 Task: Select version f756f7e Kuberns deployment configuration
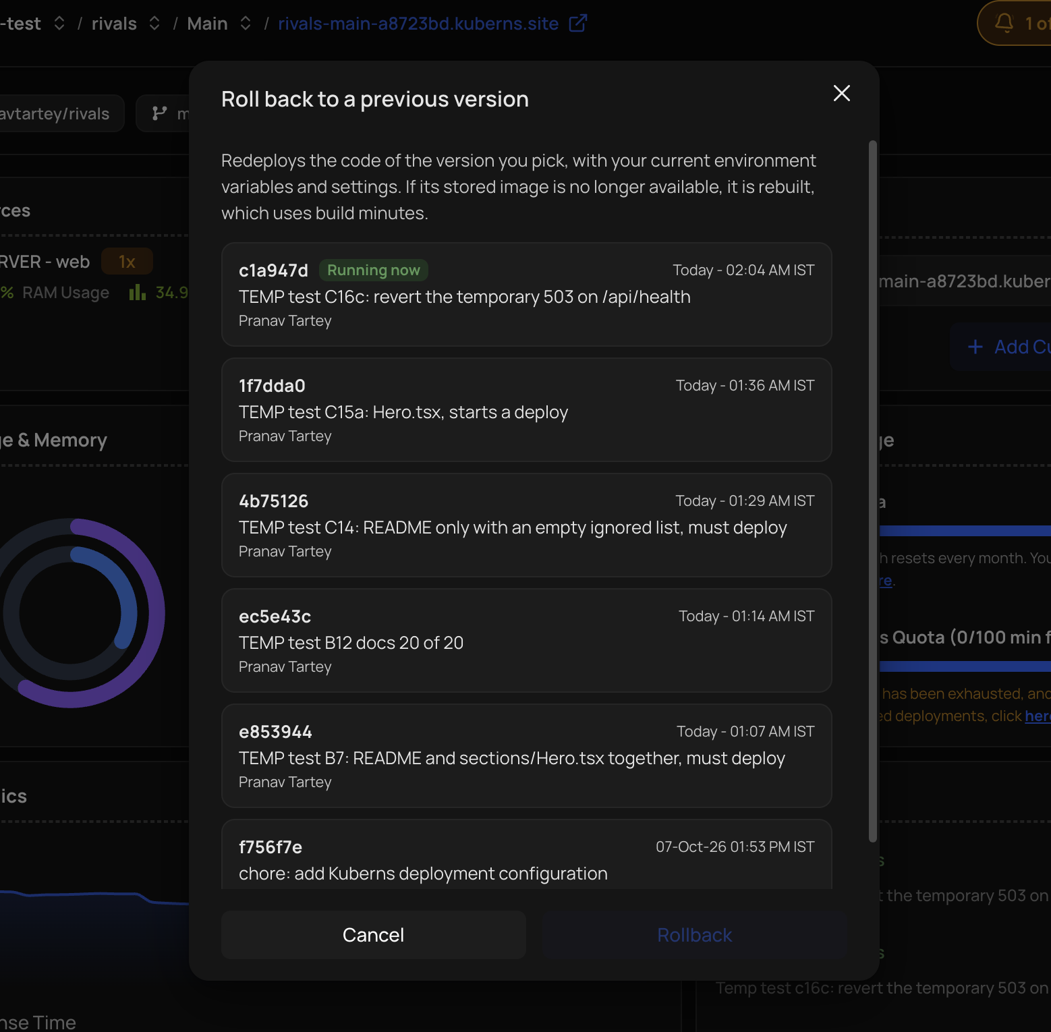click(526, 855)
